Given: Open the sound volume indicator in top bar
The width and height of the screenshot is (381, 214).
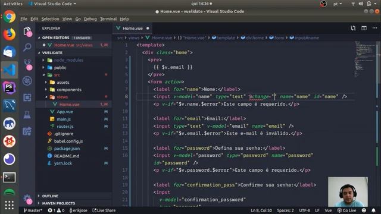Looking at the screenshot, I should pos(361,4).
